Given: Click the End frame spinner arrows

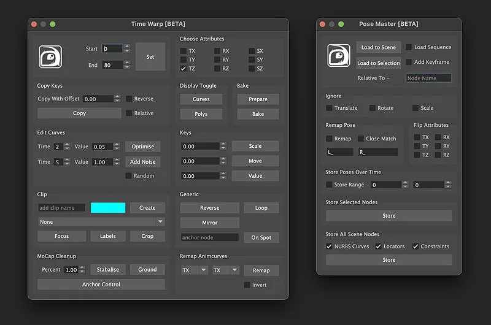Looking at the screenshot, I should (x=127, y=65).
